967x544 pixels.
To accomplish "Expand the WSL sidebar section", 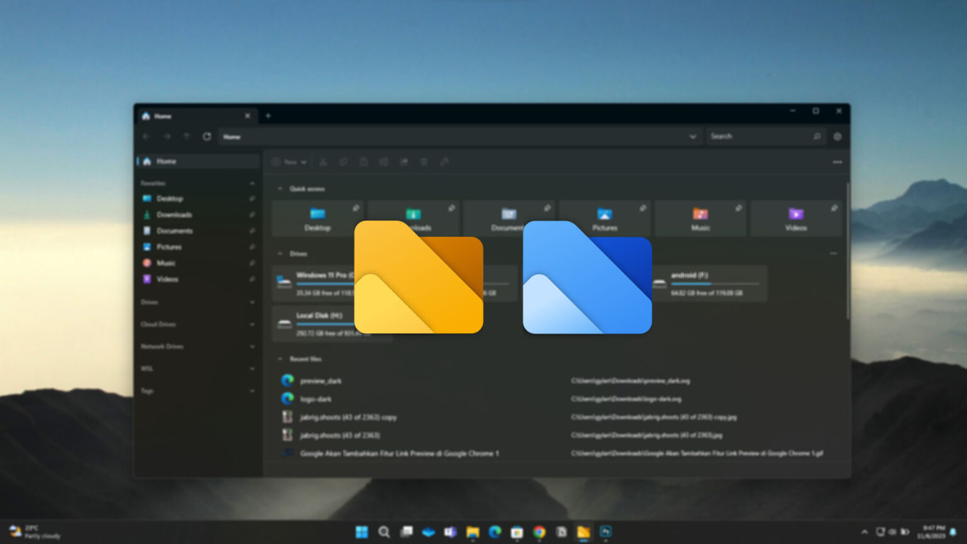I will (x=252, y=369).
